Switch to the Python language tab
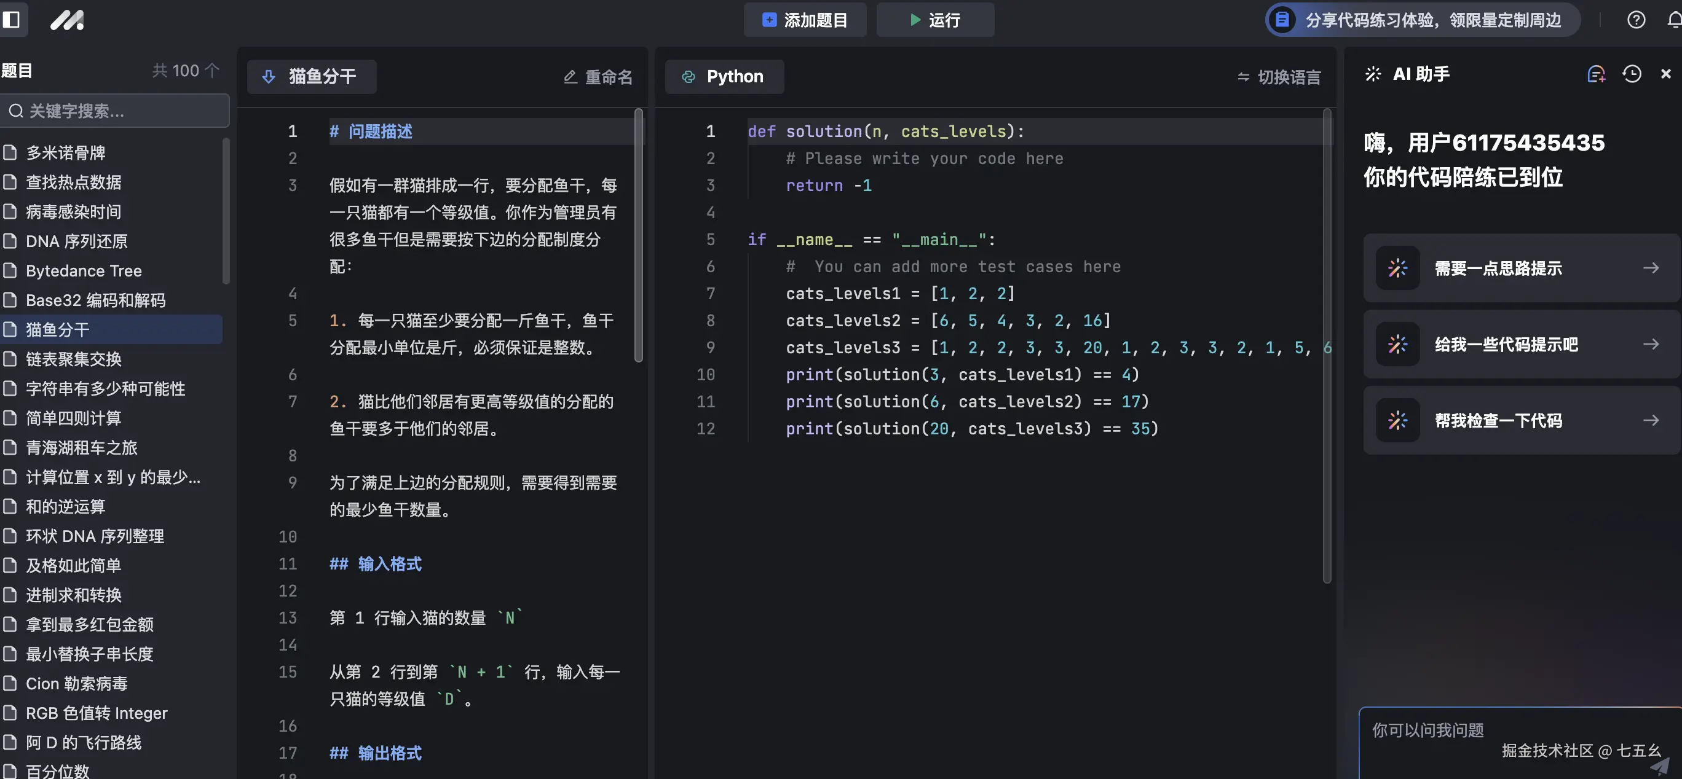Image resolution: width=1682 pixels, height=779 pixels. click(x=724, y=76)
